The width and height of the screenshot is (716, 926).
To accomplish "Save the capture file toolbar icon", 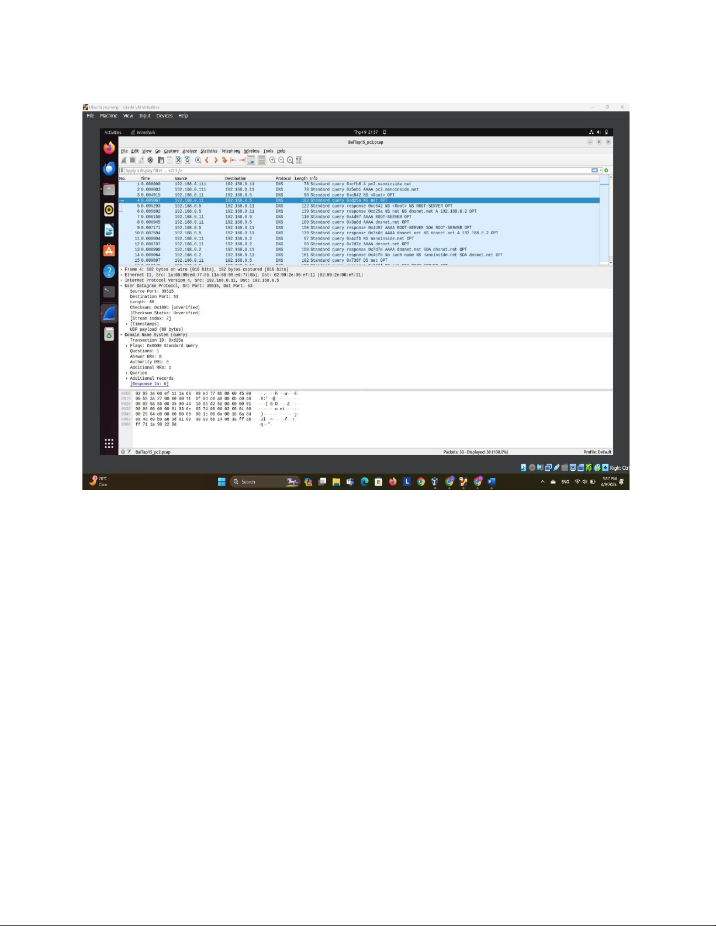I will (x=170, y=160).
